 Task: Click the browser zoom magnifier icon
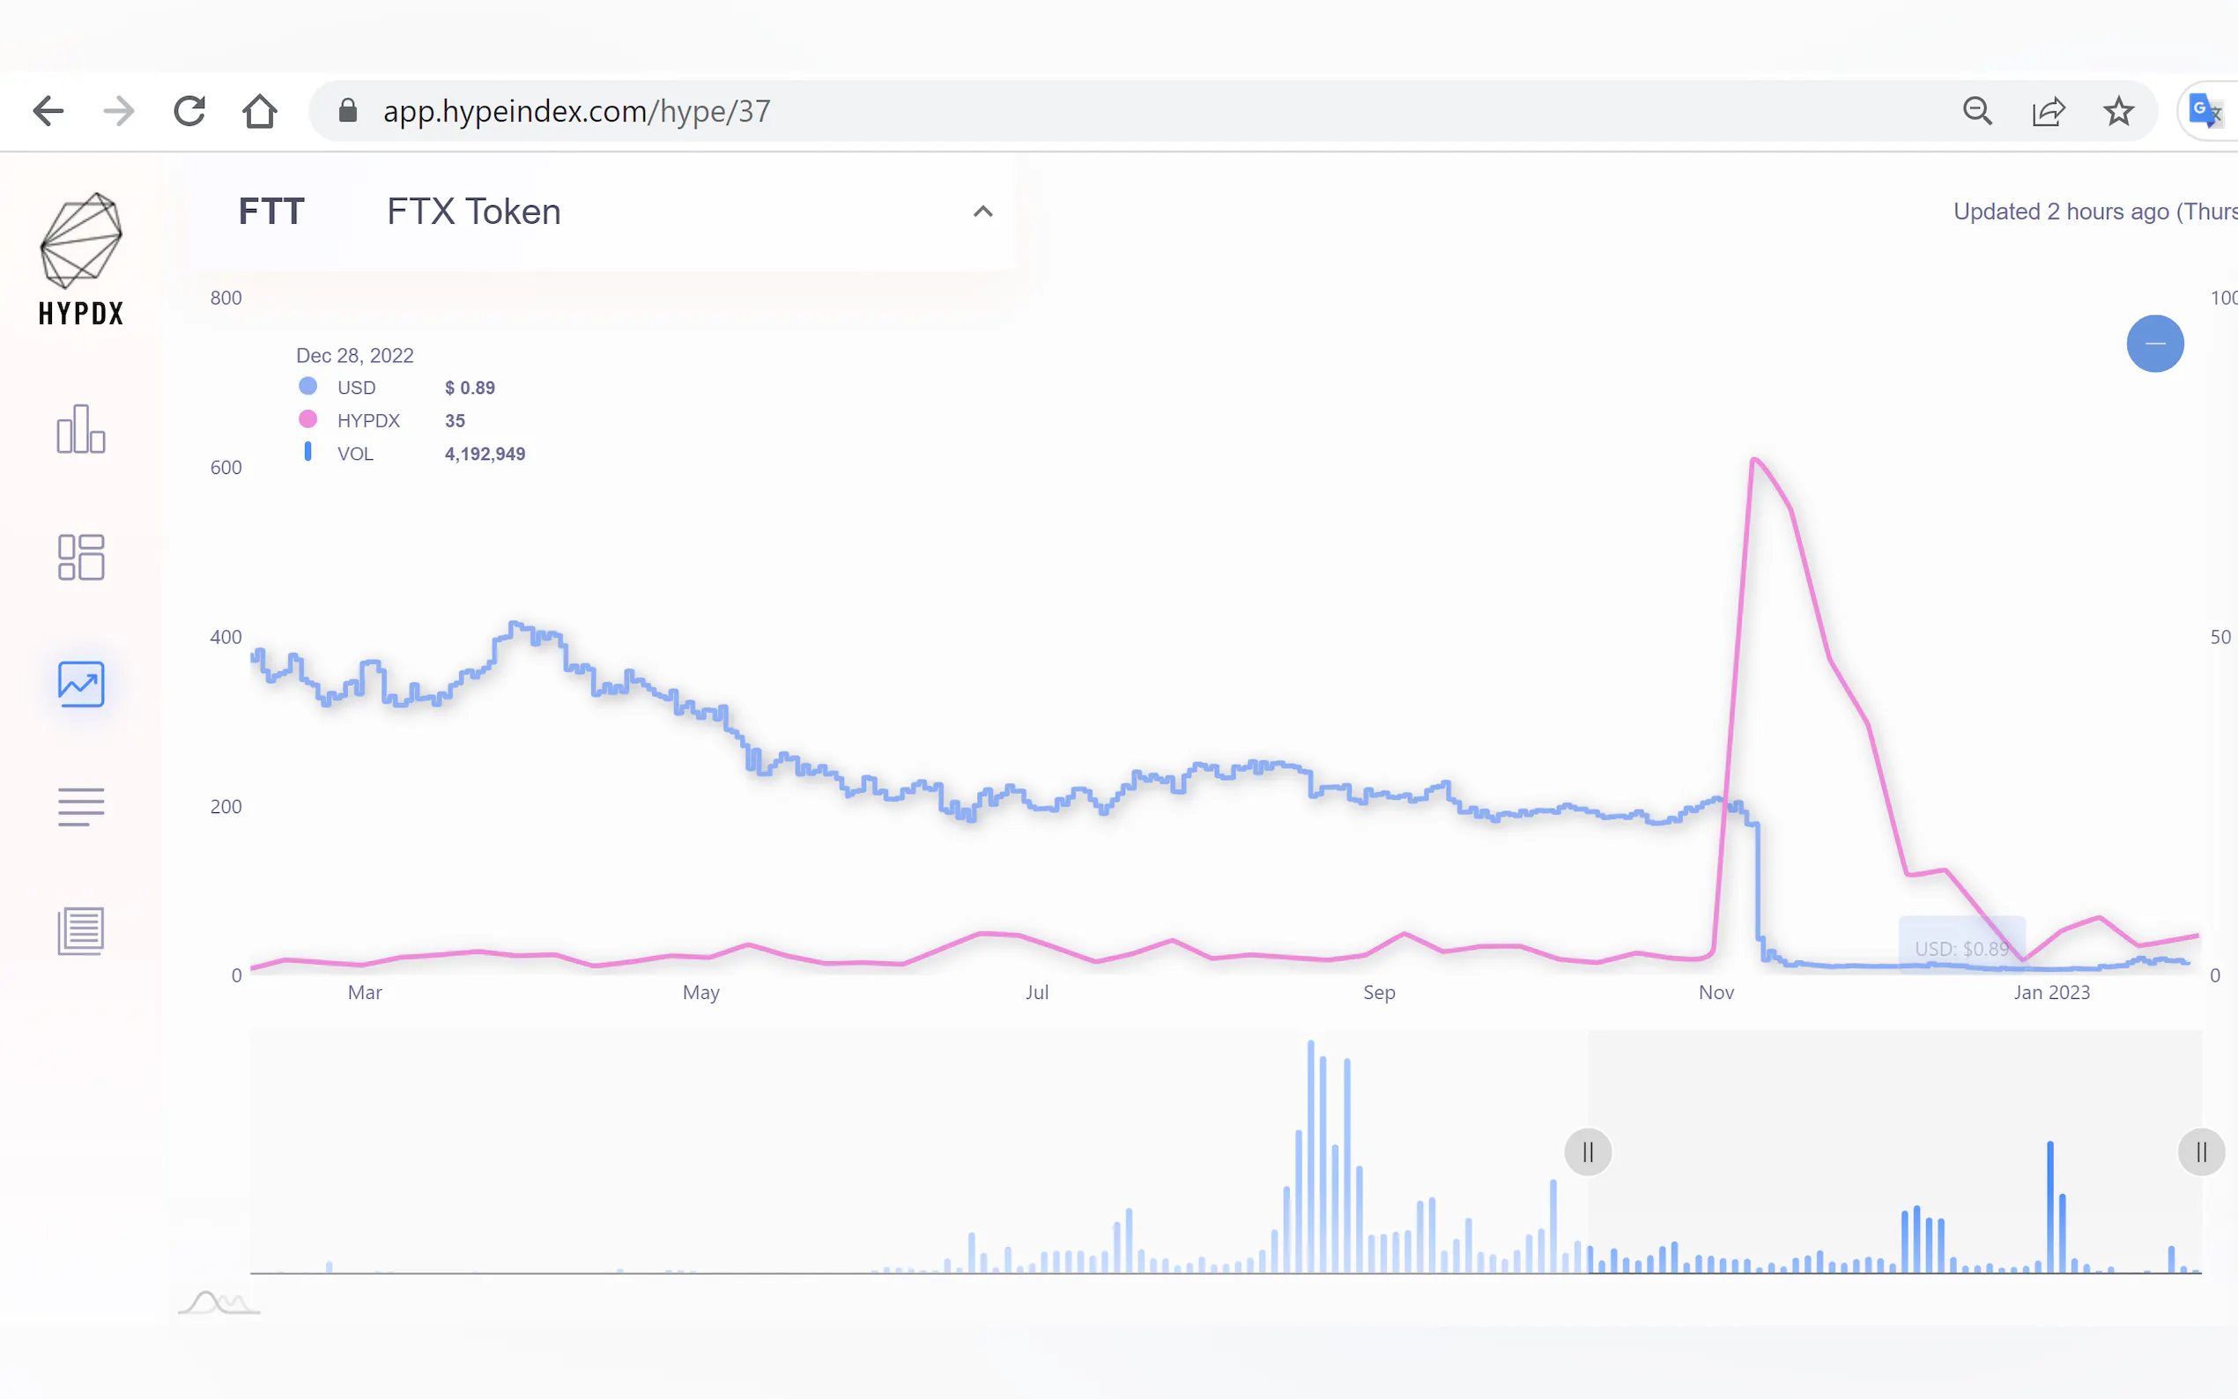pos(1977,111)
